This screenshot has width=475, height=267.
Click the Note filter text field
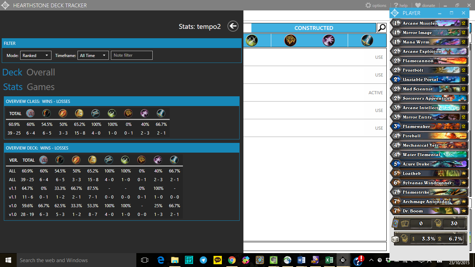(131, 55)
